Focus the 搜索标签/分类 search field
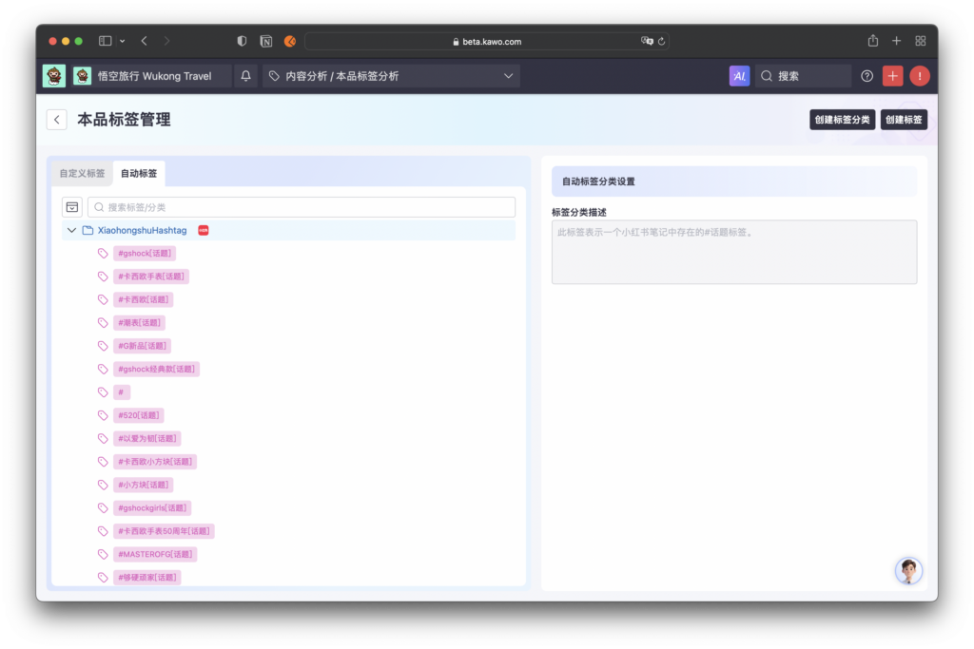974x649 pixels. (x=302, y=207)
